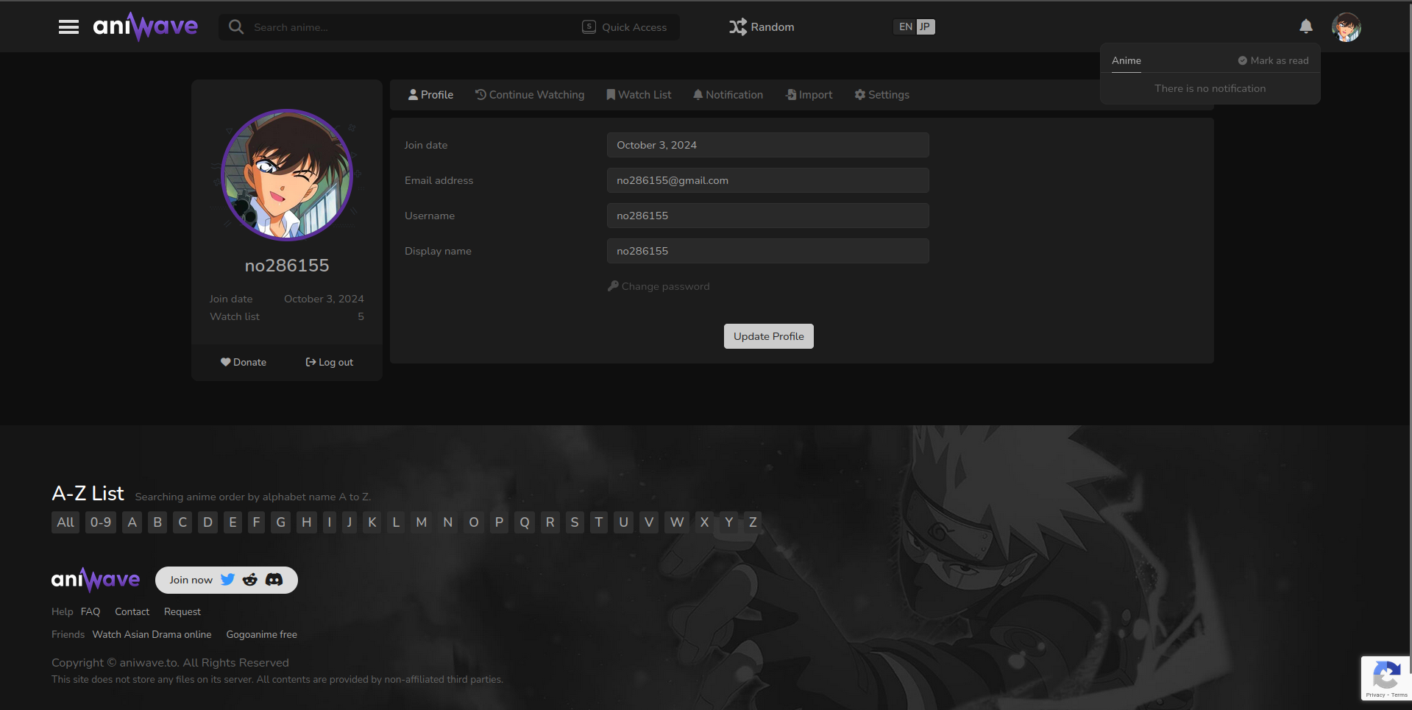This screenshot has height=710, width=1412.
Task: Click the notification bell icon
Action: [1306, 27]
